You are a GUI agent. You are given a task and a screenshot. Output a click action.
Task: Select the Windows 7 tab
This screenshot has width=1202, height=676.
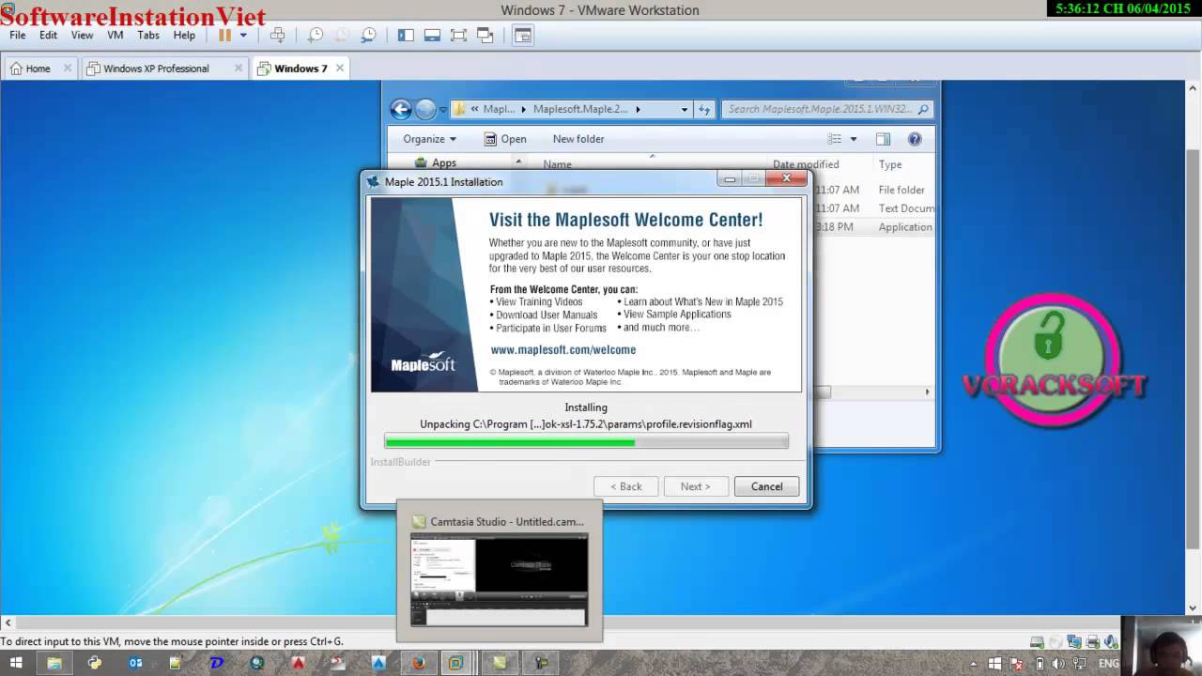pos(300,69)
